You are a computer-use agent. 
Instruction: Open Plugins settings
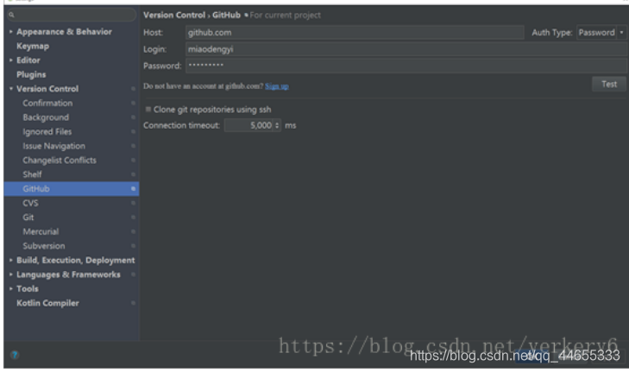31,74
